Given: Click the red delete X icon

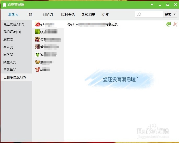Looking at the screenshot, I should tap(175, 24).
